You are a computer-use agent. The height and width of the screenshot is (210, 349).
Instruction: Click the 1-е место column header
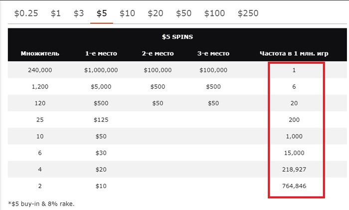[101, 53]
